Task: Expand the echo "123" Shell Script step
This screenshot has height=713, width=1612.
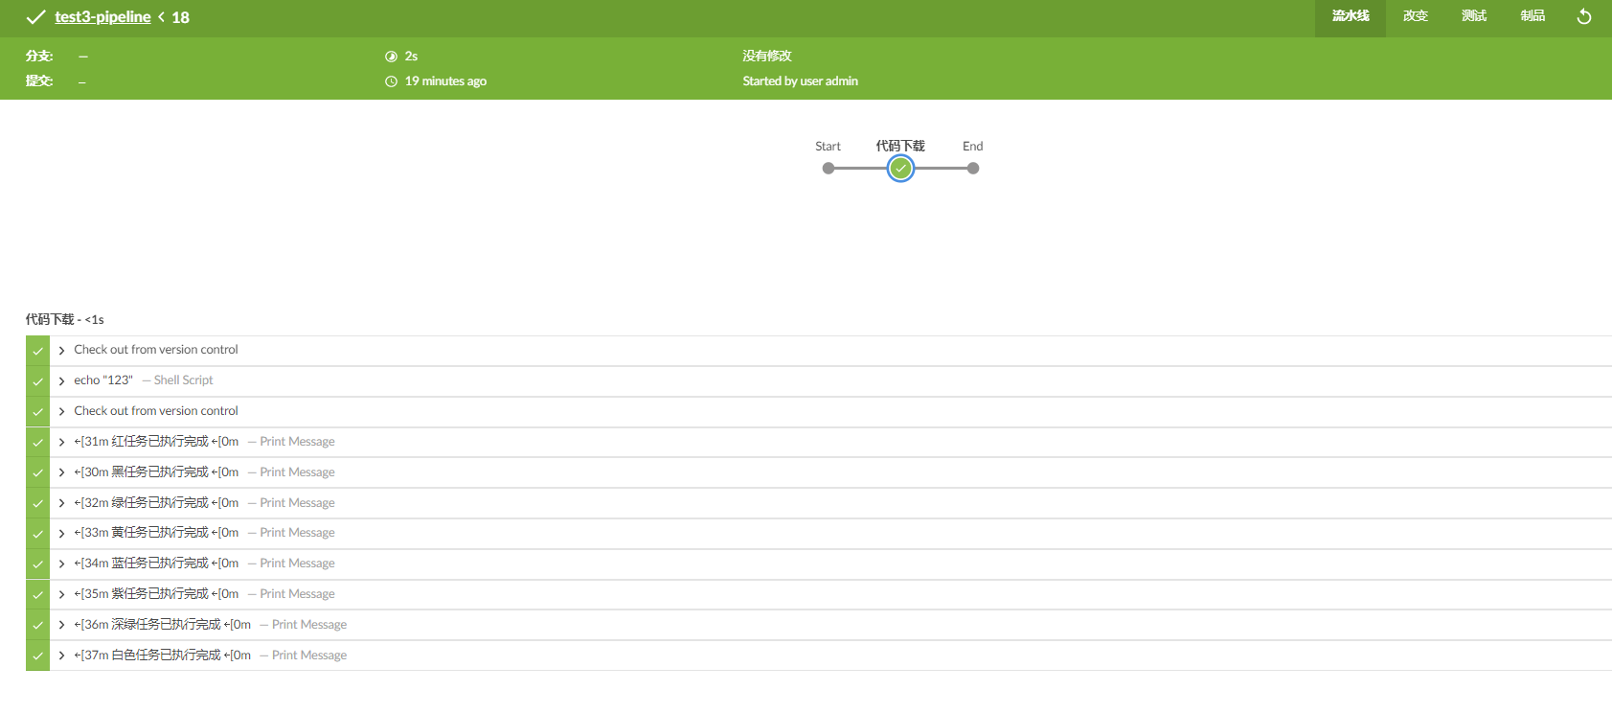Action: tap(61, 381)
